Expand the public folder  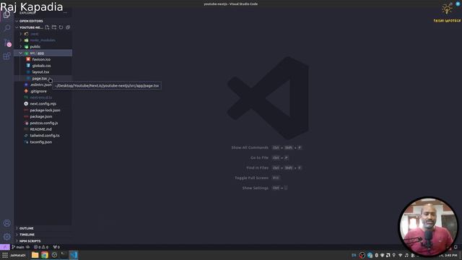click(x=43, y=46)
